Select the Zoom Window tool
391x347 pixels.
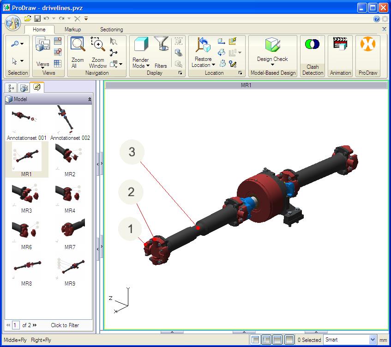(98, 45)
